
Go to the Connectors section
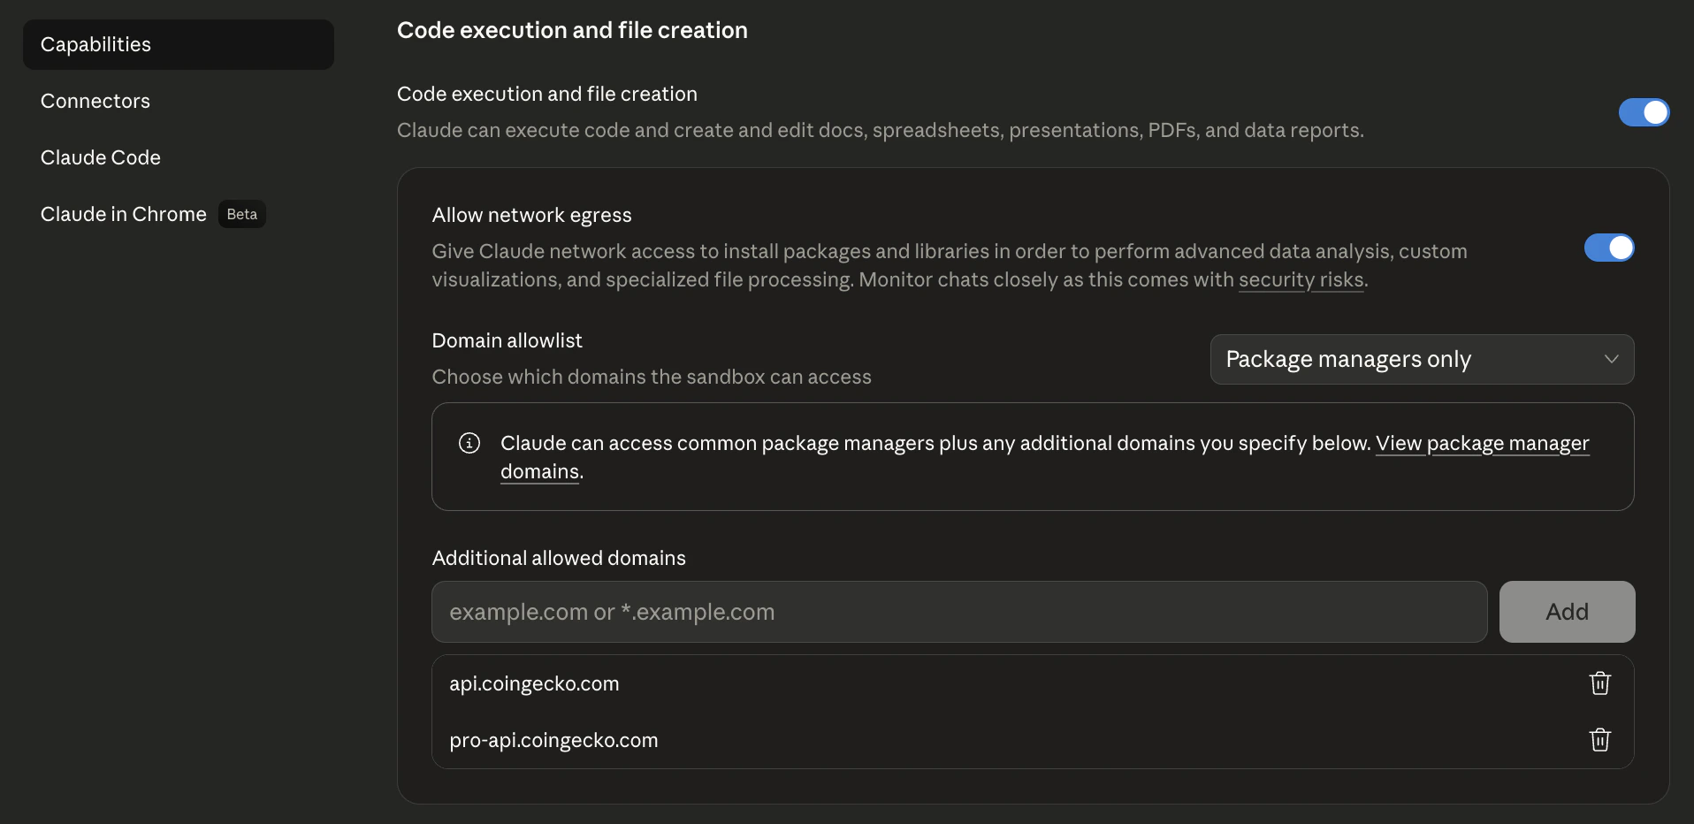click(95, 102)
